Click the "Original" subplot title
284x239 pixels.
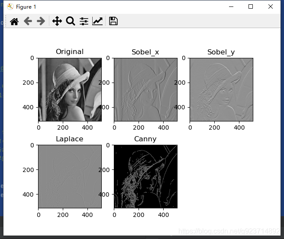click(x=70, y=52)
